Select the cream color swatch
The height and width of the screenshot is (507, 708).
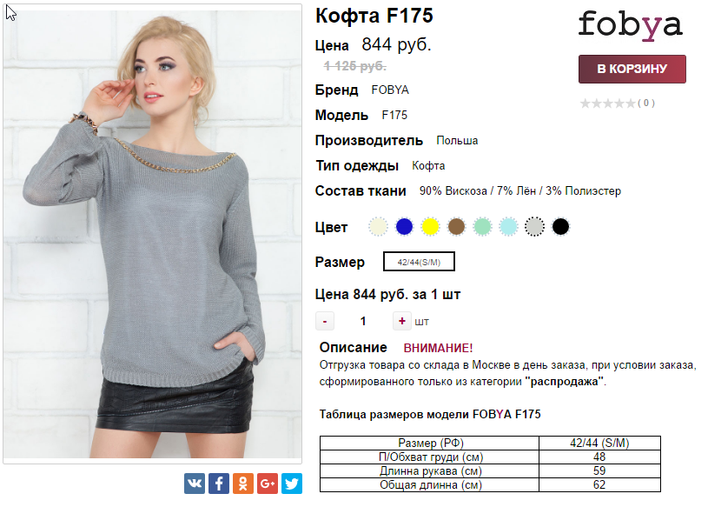tap(378, 226)
